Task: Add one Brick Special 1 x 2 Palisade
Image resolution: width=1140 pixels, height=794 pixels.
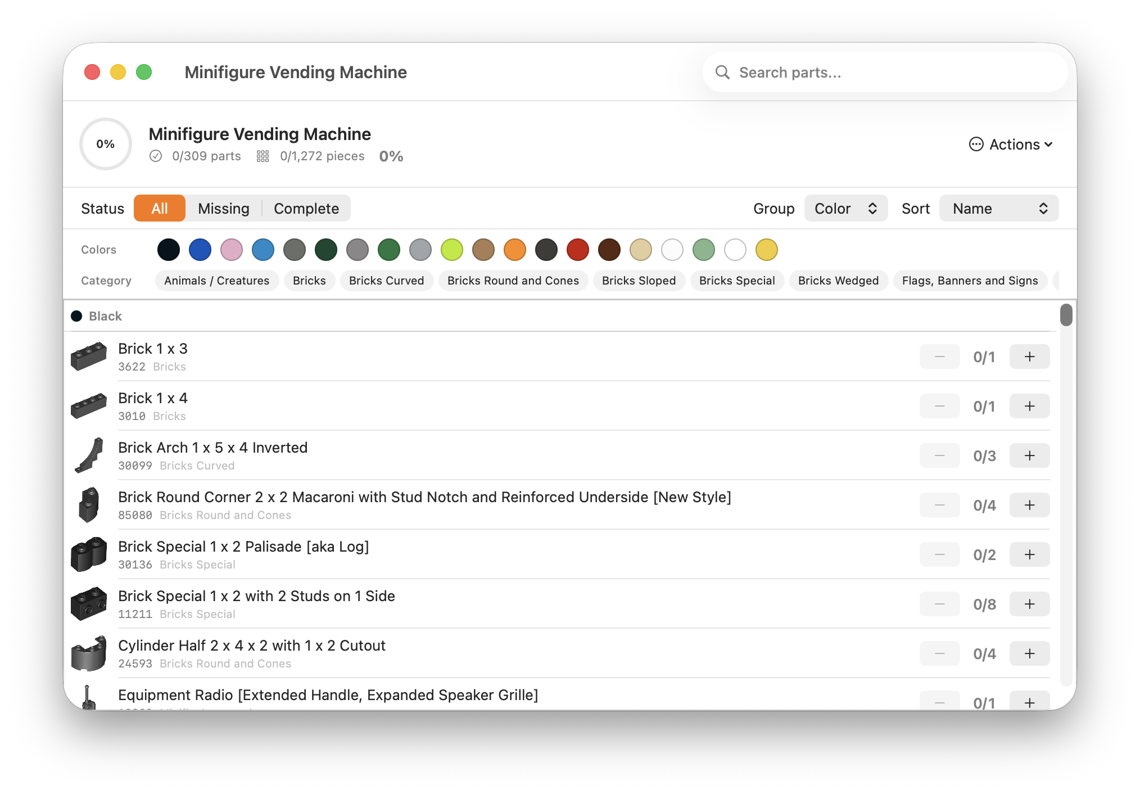Action: point(1029,554)
